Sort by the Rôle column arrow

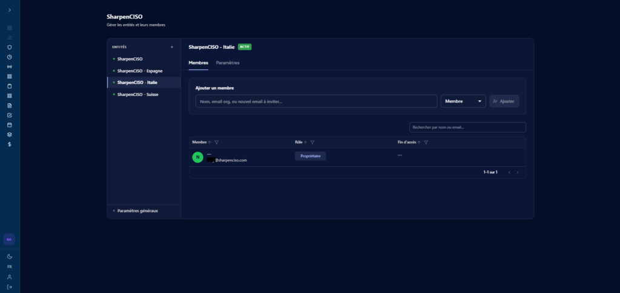click(x=305, y=143)
